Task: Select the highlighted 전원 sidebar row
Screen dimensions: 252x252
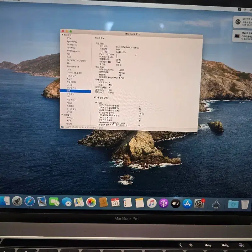Action: tap(75, 91)
